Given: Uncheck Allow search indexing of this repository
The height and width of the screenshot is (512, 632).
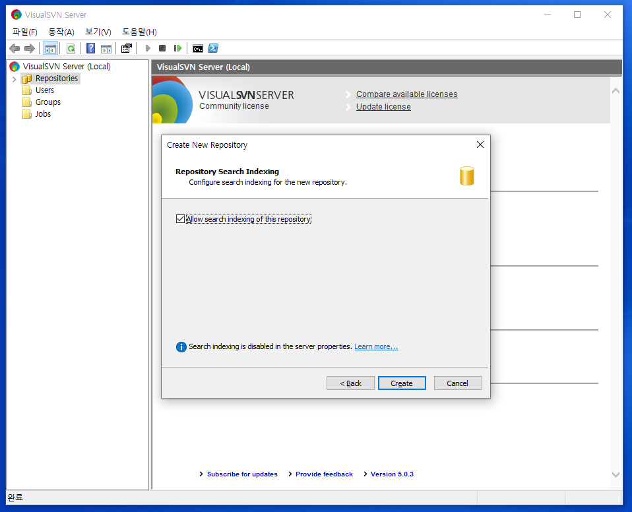Looking at the screenshot, I should tap(180, 219).
